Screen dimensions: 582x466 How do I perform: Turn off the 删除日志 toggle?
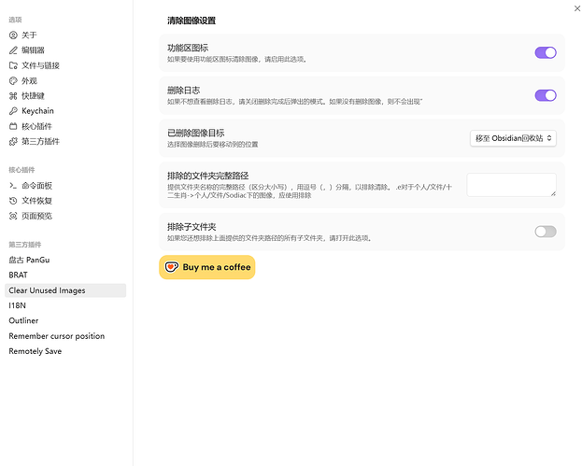546,95
